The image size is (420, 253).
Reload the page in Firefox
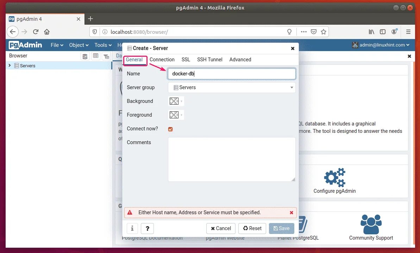coord(36,32)
